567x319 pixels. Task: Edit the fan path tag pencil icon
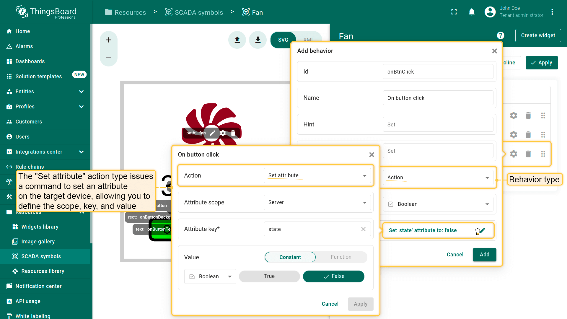tap(212, 133)
